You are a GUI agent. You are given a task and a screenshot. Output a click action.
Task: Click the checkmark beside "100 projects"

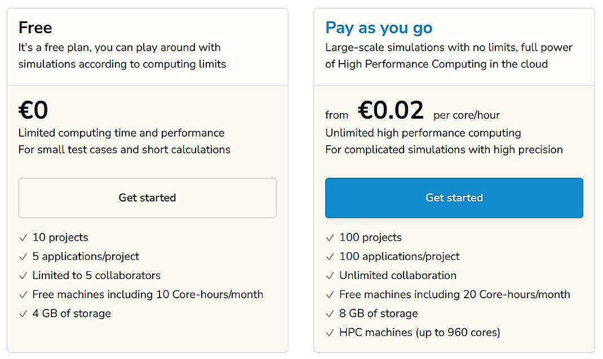click(x=330, y=237)
